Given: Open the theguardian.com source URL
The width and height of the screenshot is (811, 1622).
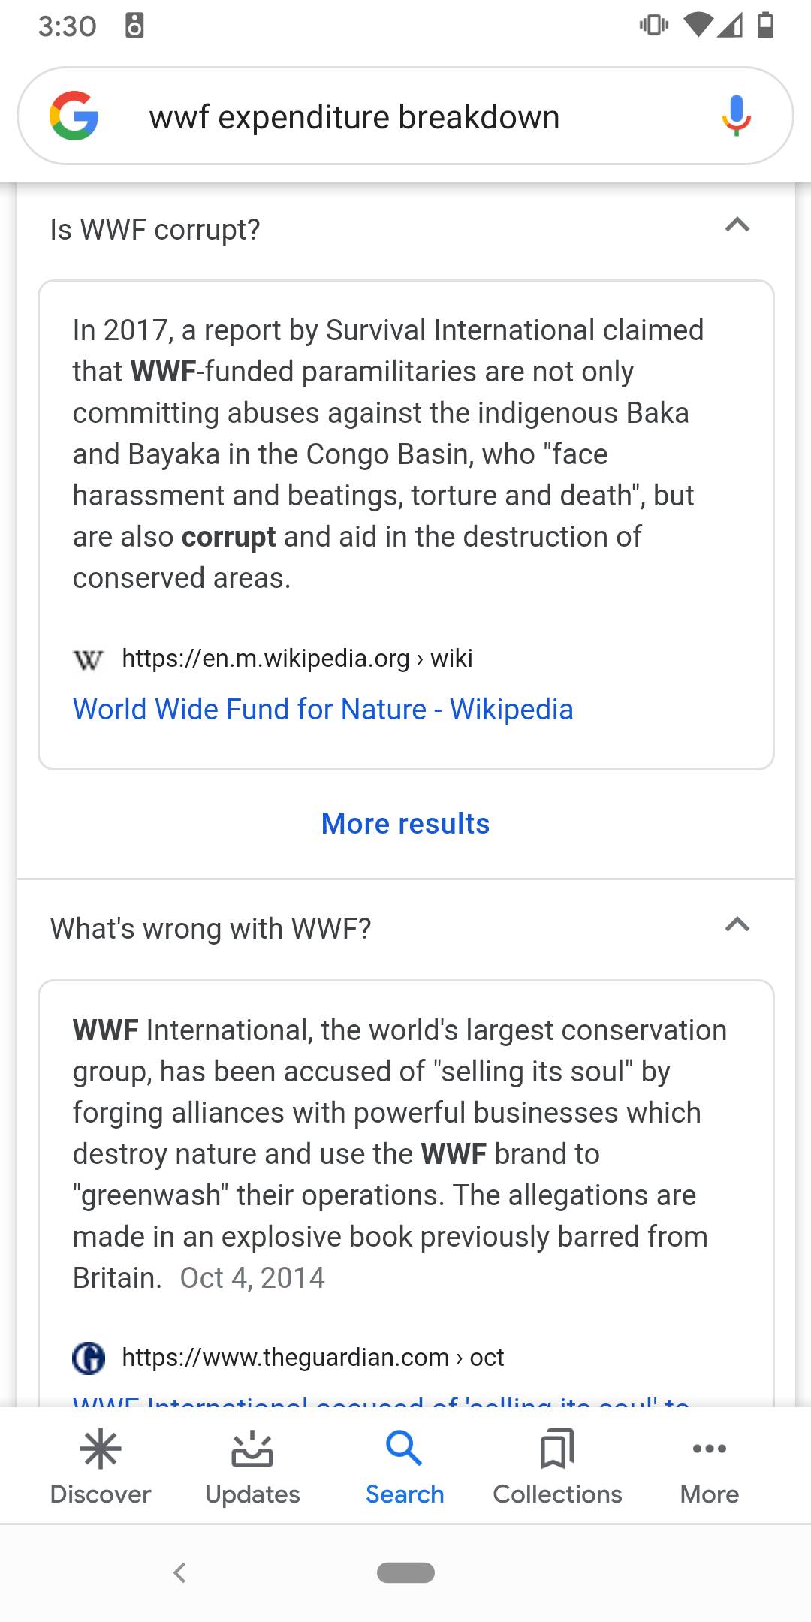Looking at the screenshot, I should pyautogui.click(x=312, y=1358).
